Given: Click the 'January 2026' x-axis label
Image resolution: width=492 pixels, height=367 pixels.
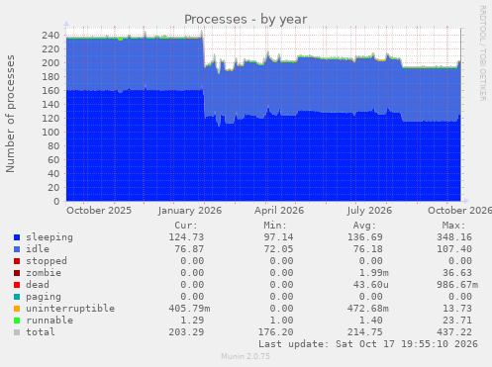Looking at the screenshot, I should click(190, 211).
